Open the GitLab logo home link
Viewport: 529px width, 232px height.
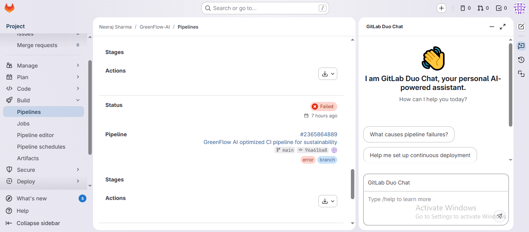pos(9,8)
